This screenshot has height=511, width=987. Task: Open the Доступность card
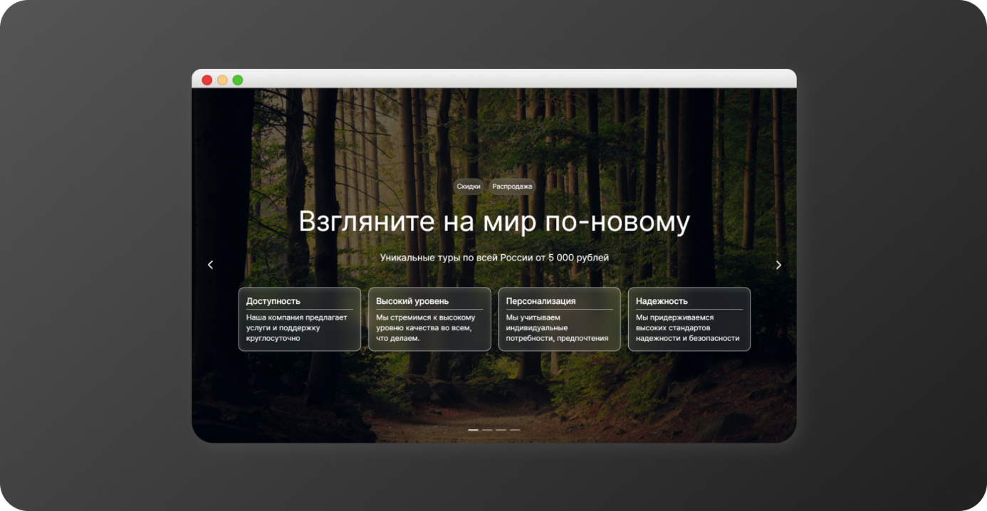pos(300,319)
